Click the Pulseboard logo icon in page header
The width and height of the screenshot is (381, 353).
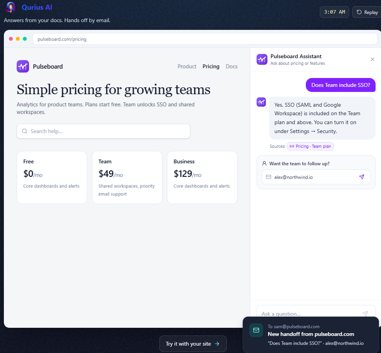[x=23, y=66]
